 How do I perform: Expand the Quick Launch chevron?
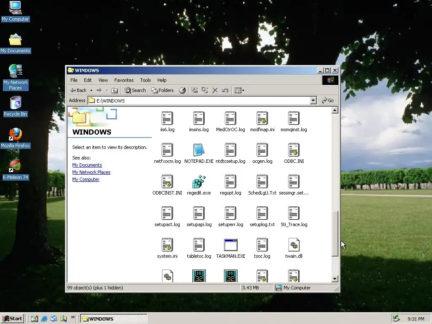point(73,317)
